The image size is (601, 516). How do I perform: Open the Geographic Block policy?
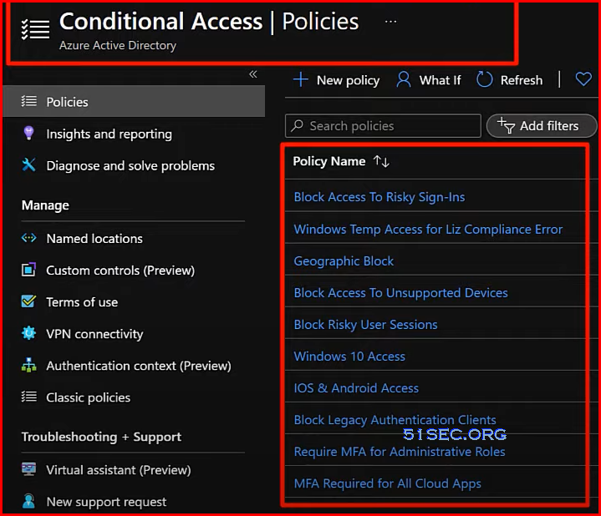pyautogui.click(x=344, y=261)
